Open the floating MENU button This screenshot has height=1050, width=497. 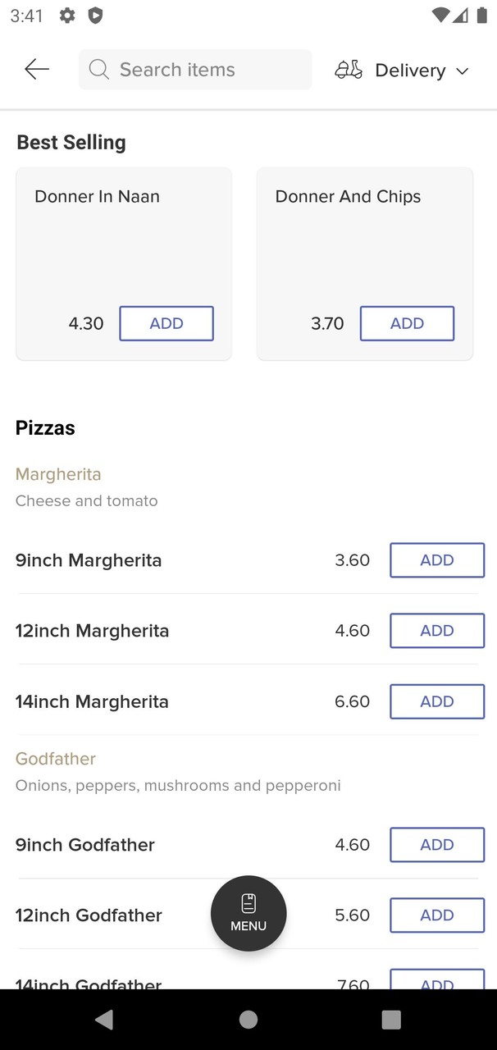248,913
